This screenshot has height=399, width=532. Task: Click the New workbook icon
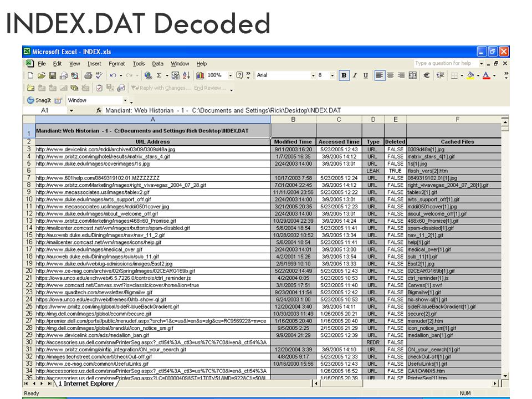point(30,75)
